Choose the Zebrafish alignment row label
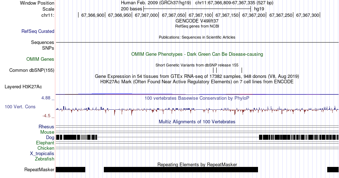339x178 pixels. pyautogui.click(x=45, y=159)
